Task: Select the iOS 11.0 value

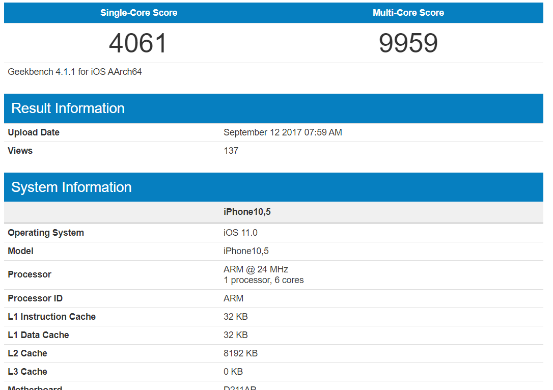Action: (240, 233)
